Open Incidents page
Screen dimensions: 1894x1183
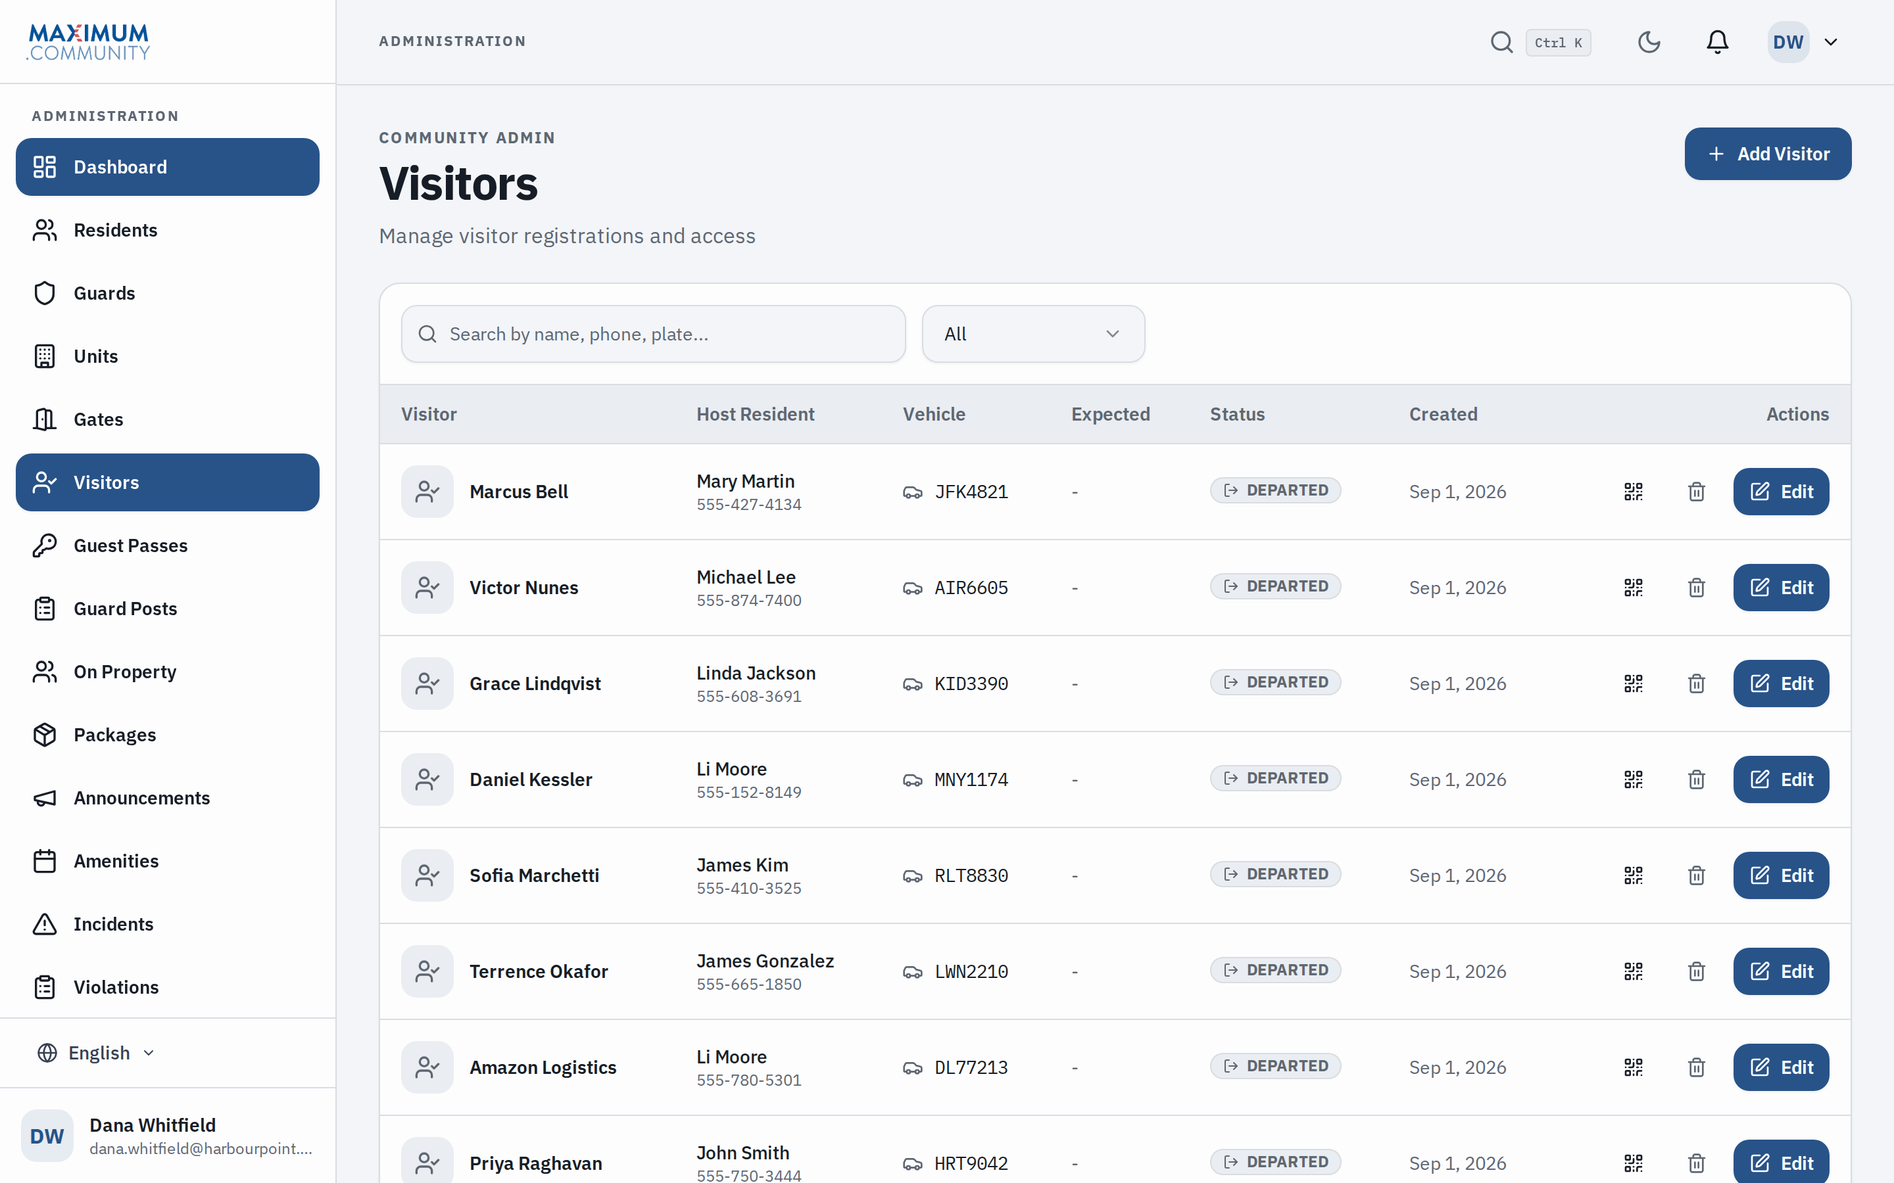(x=168, y=924)
